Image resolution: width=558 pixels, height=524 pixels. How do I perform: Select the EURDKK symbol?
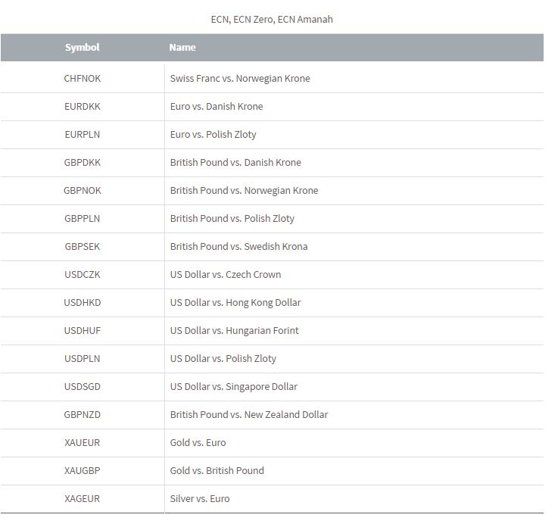click(82, 106)
